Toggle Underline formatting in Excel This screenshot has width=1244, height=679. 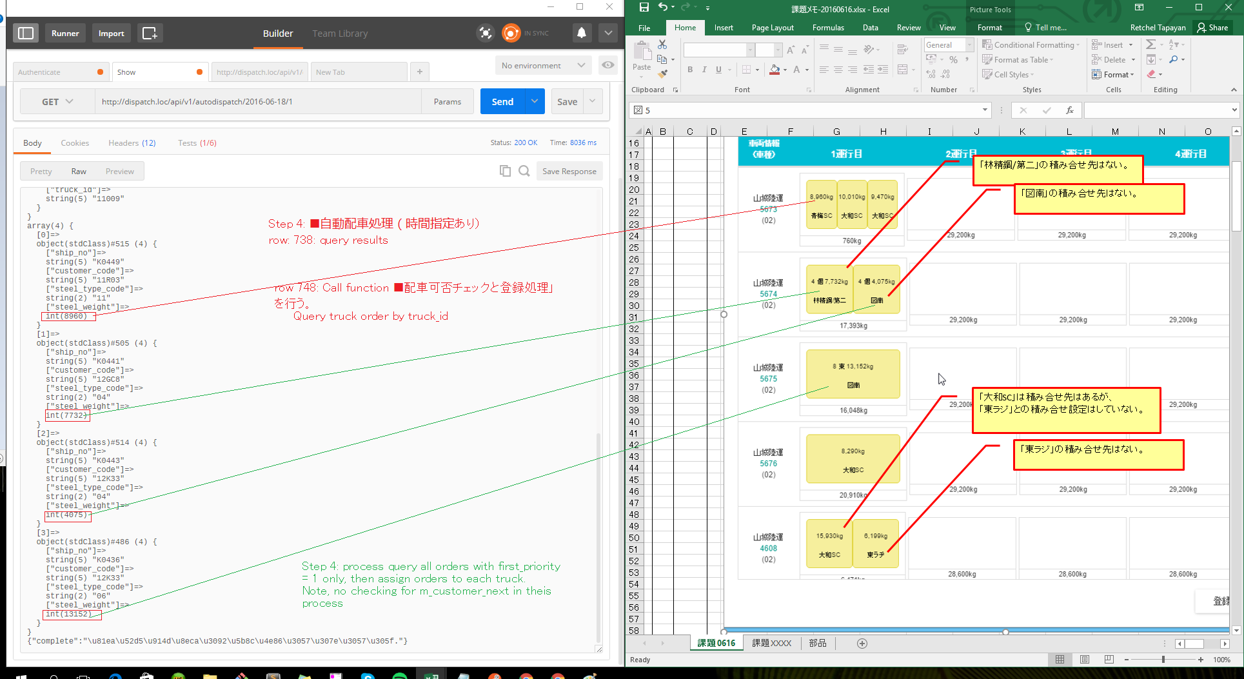[718, 69]
